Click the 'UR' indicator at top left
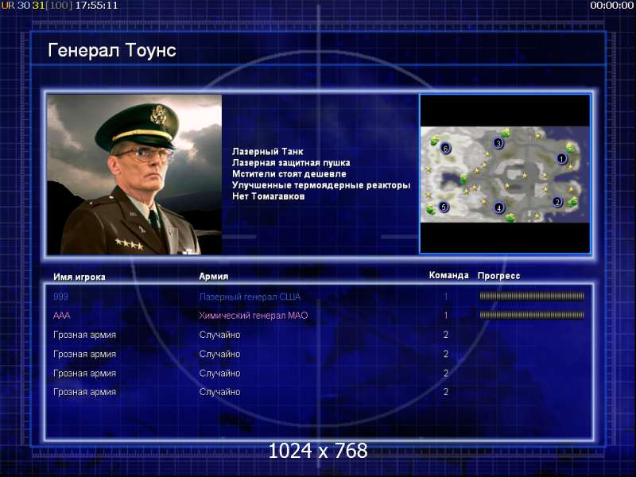The height and width of the screenshot is (477, 636). click(8, 6)
